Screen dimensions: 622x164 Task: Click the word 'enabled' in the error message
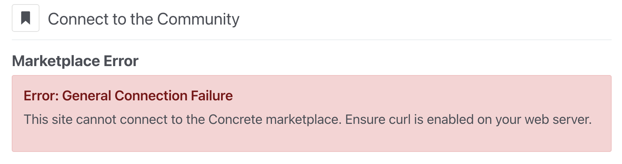[450, 120]
